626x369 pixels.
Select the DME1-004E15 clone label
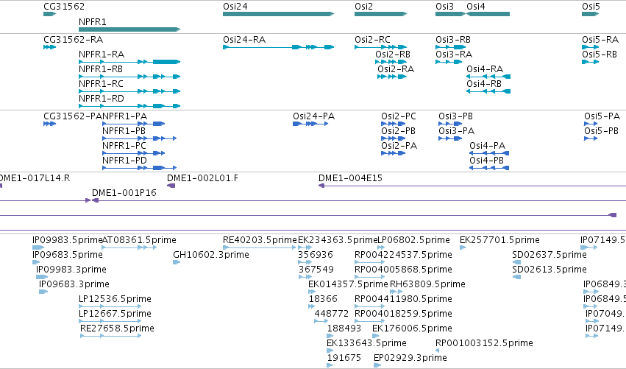coord(350,178)
